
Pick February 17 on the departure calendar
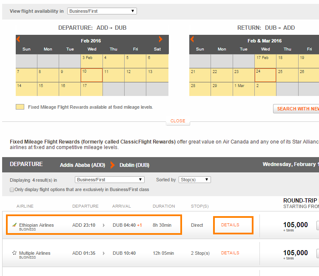pos(91,89)
